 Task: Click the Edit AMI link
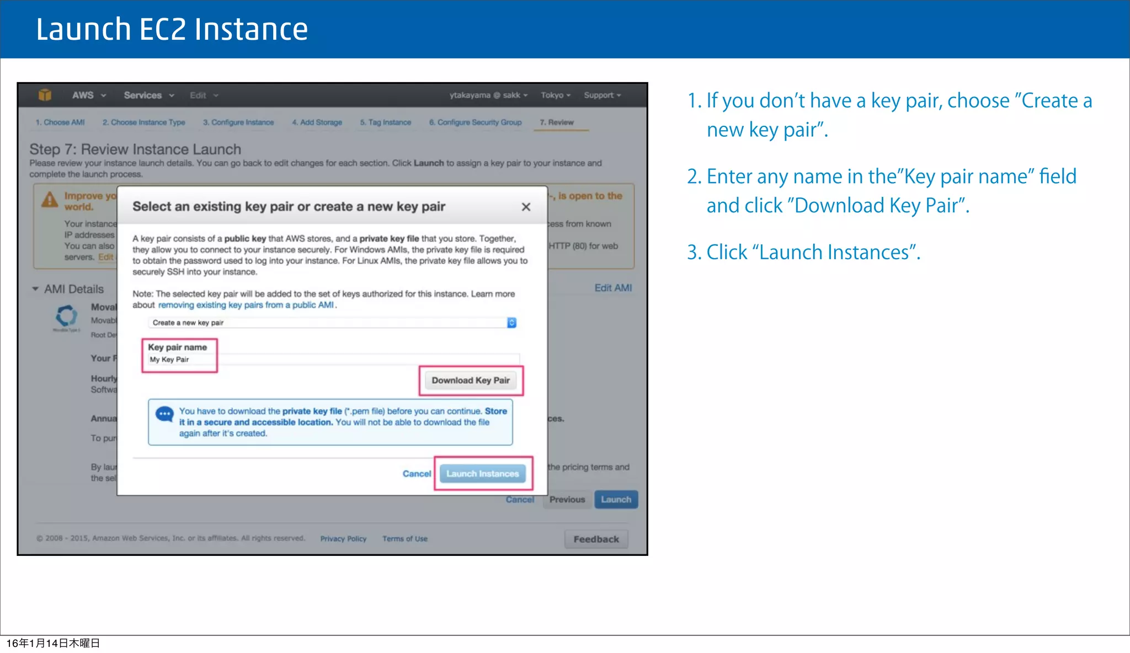click(613, 288)
